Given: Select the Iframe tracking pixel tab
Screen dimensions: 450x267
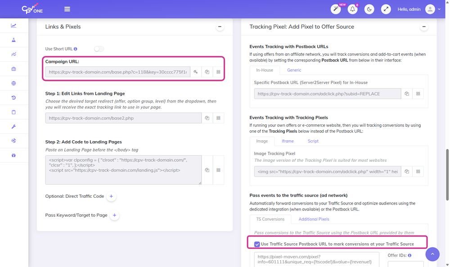Looking at the screenshot, I should (288, 141).
